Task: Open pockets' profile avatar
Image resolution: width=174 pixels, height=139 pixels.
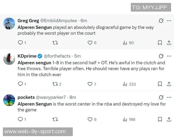Action: (9, 100)
